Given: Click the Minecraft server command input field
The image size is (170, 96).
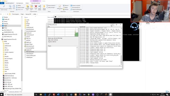Looking at the screenshot, I should tap(101, 67).
